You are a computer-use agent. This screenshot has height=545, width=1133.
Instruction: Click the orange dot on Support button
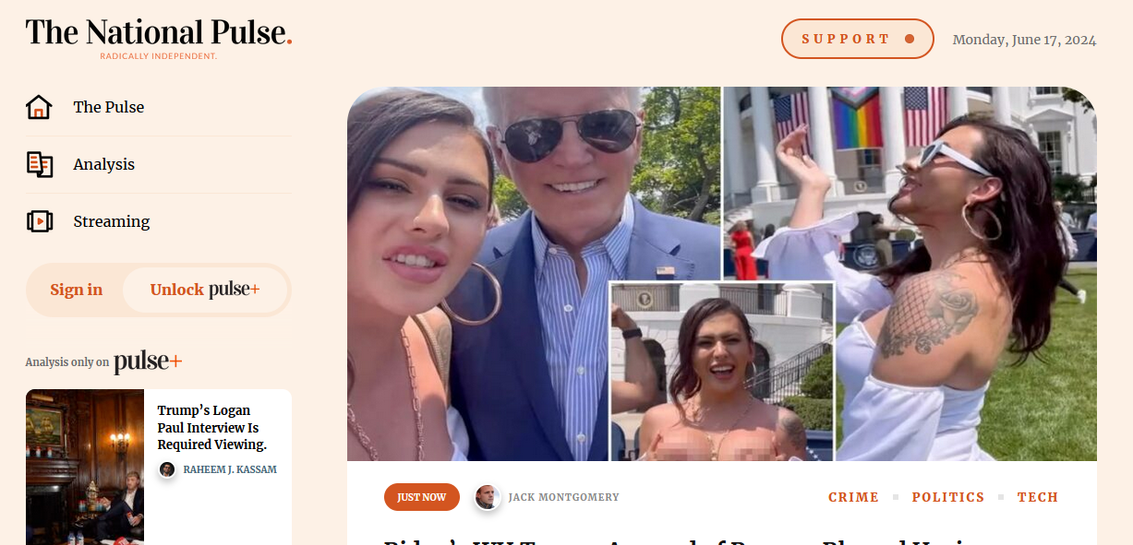tap(910, 39)
